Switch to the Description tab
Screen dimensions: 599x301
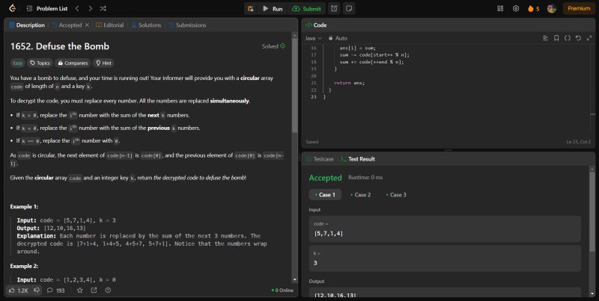[27, 25]
